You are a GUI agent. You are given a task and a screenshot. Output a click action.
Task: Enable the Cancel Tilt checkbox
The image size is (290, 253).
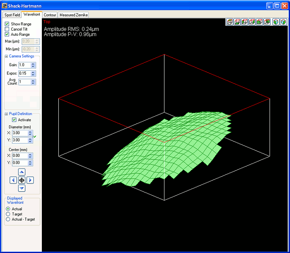(x=7, y=29)
